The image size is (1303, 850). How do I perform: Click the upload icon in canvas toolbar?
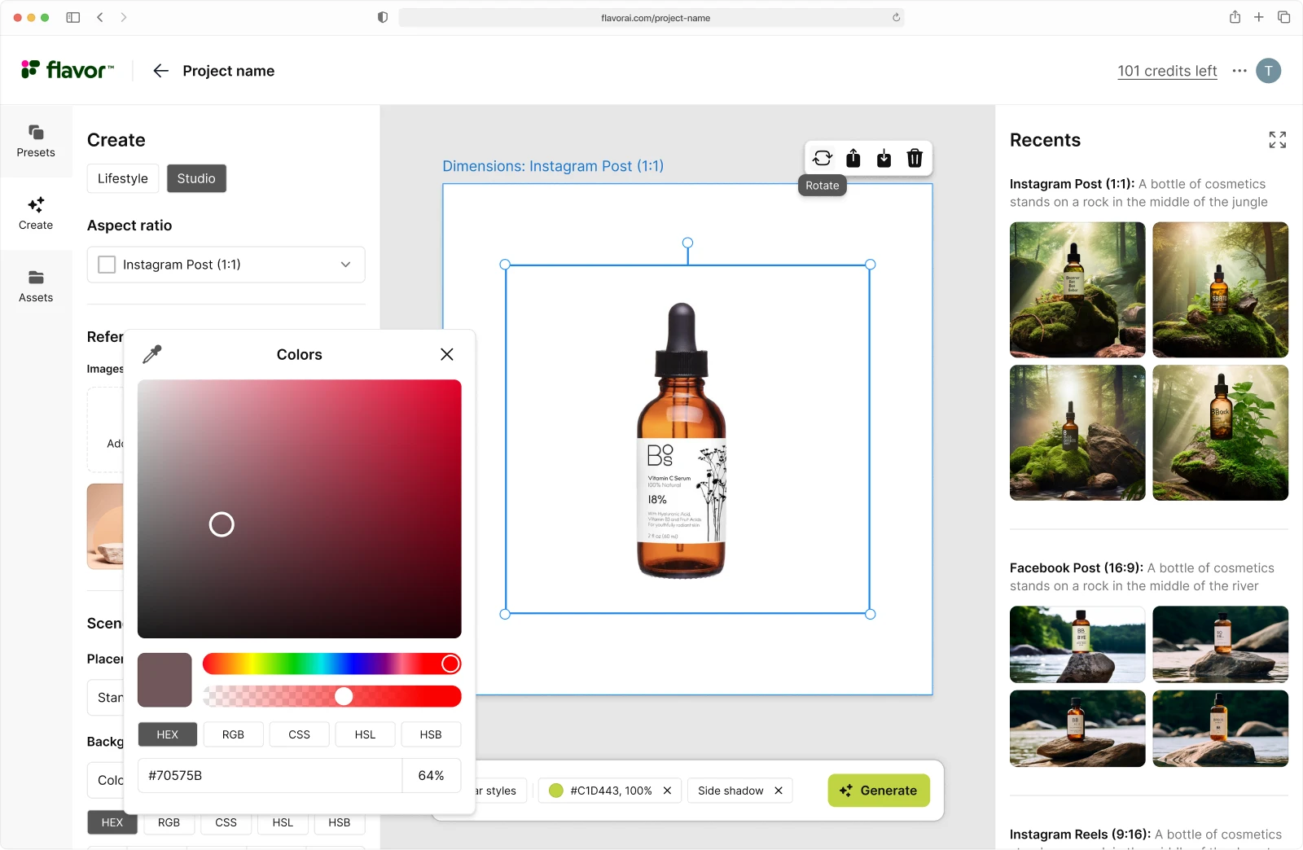coord(853,158)
